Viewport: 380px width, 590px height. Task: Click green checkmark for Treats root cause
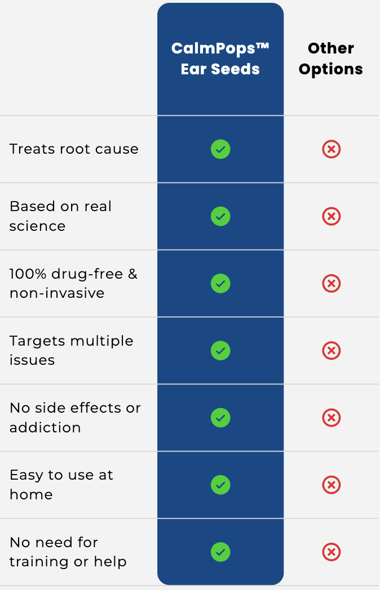220,149
